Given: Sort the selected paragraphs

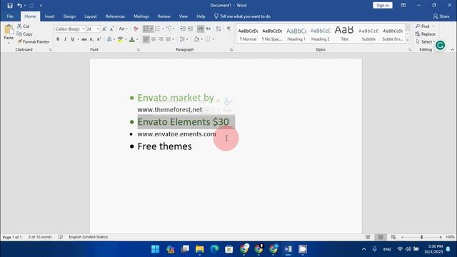Looking at the screenshot, I should coord(219,29).
